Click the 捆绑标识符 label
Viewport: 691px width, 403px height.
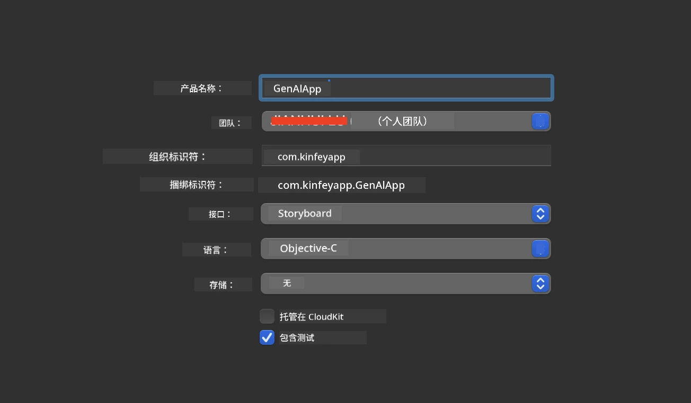click(197, 185)
